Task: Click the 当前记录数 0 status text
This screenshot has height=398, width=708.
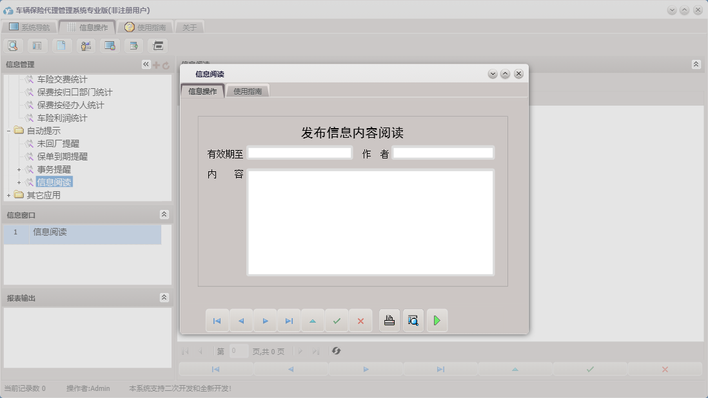Action: coord(25,388)
